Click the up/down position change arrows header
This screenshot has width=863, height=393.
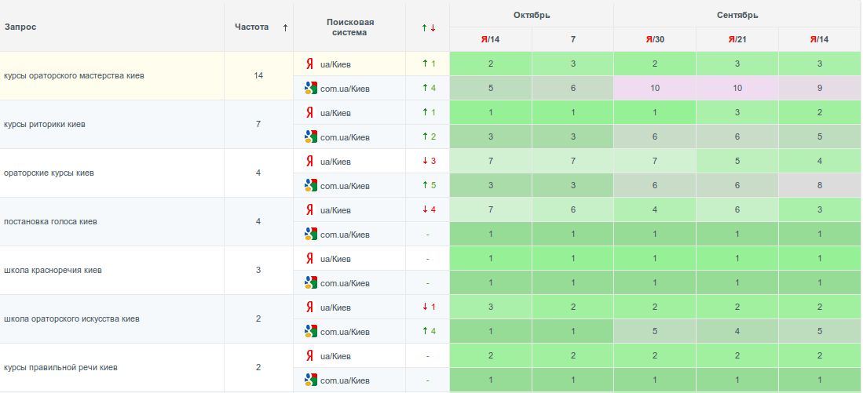[428, 27]
